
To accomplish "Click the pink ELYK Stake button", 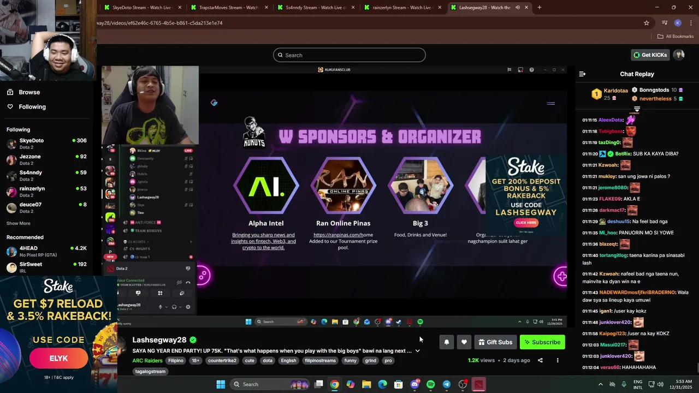I will pos(58,358).
